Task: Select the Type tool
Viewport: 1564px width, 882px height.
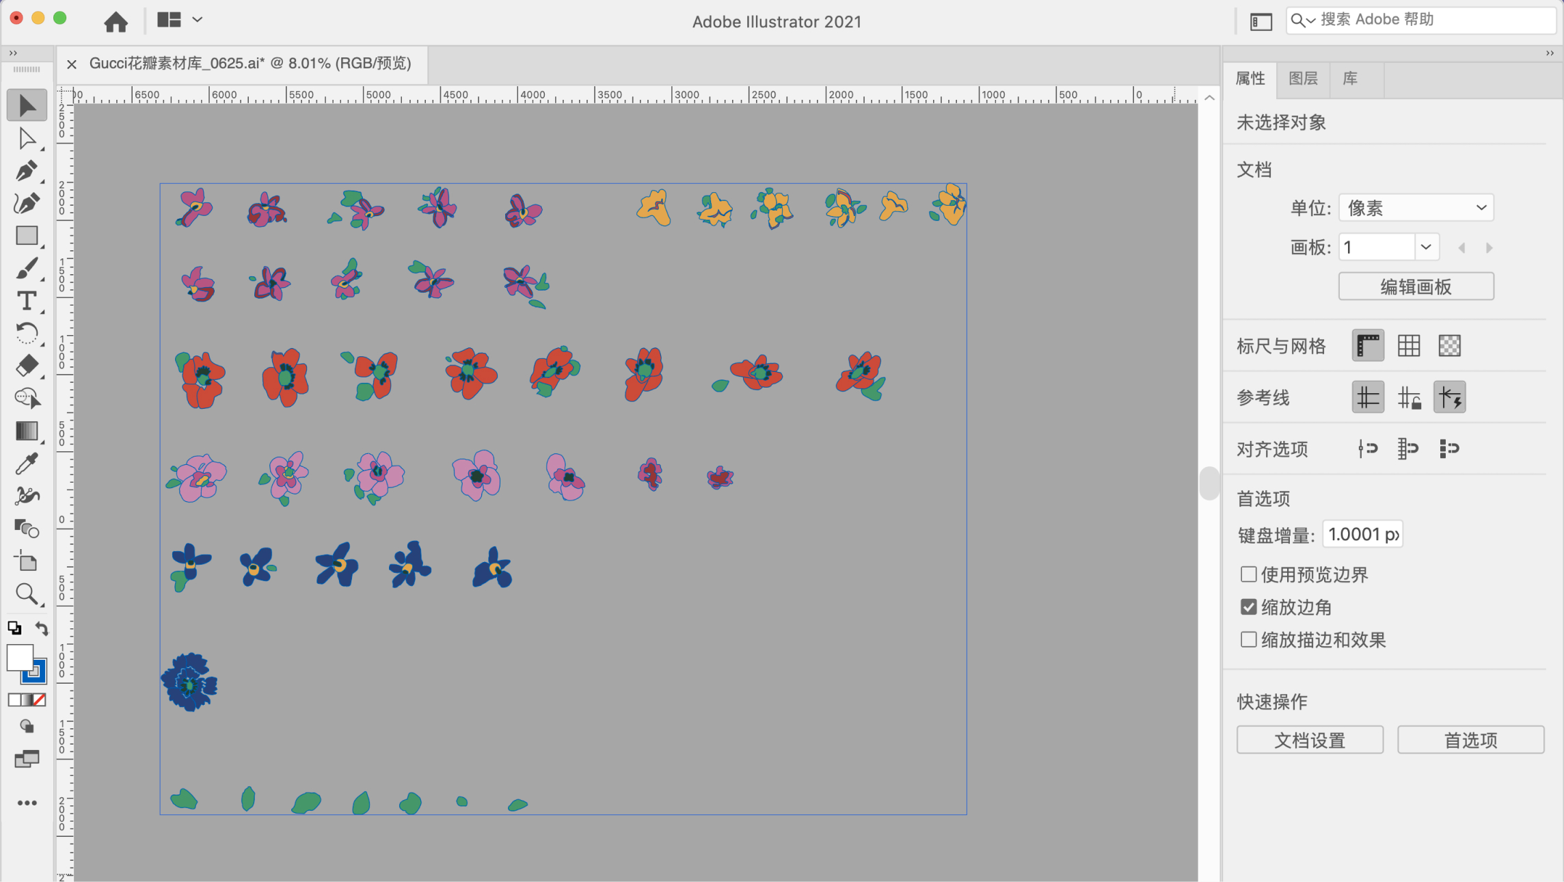Action: coord(26,301)
